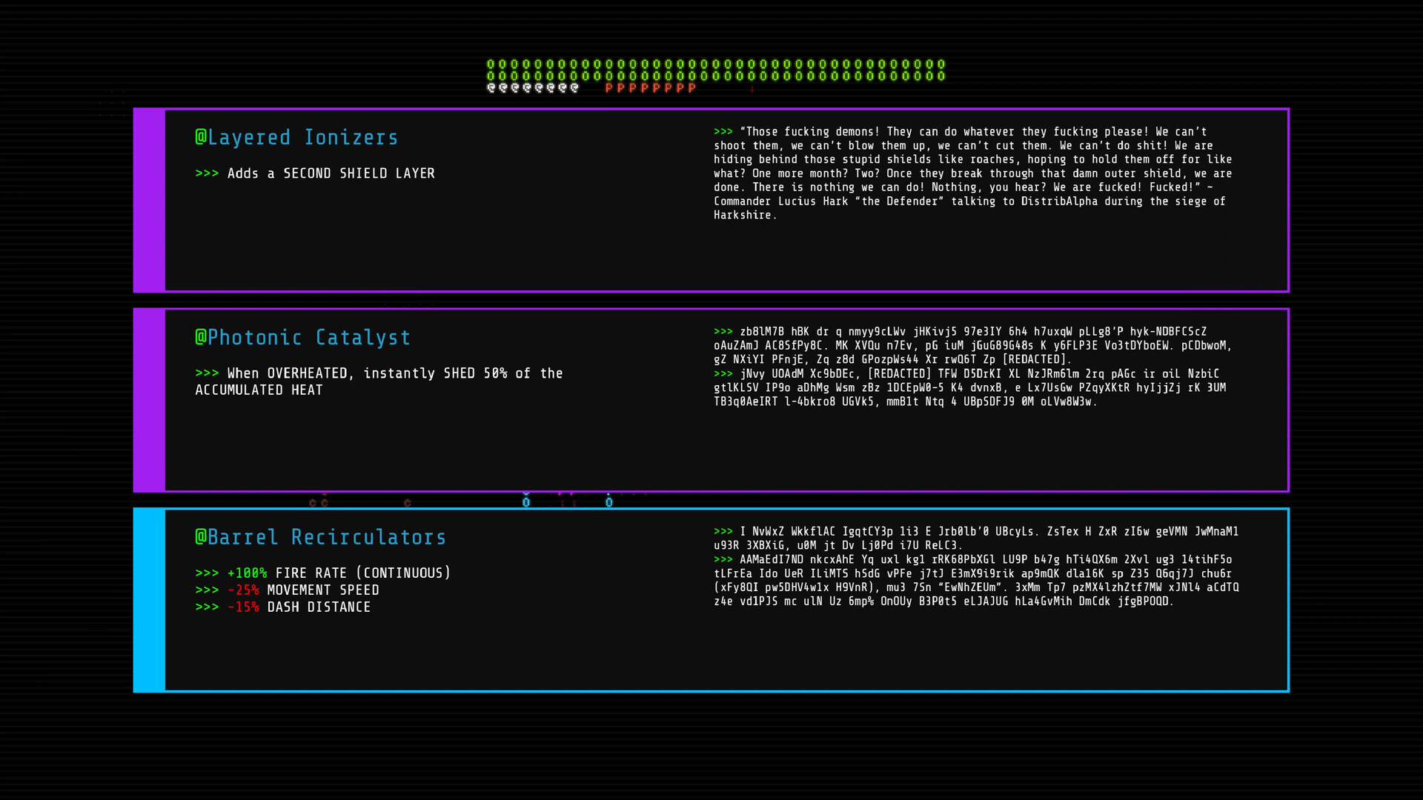The image size is (1423, 800).
Task: Click the Commander Lucius Hark quote text
Action: pos(971,173)
